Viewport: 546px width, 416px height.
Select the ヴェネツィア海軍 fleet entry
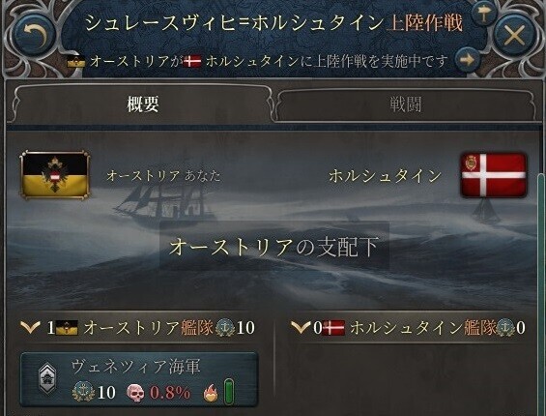point(139,379)
